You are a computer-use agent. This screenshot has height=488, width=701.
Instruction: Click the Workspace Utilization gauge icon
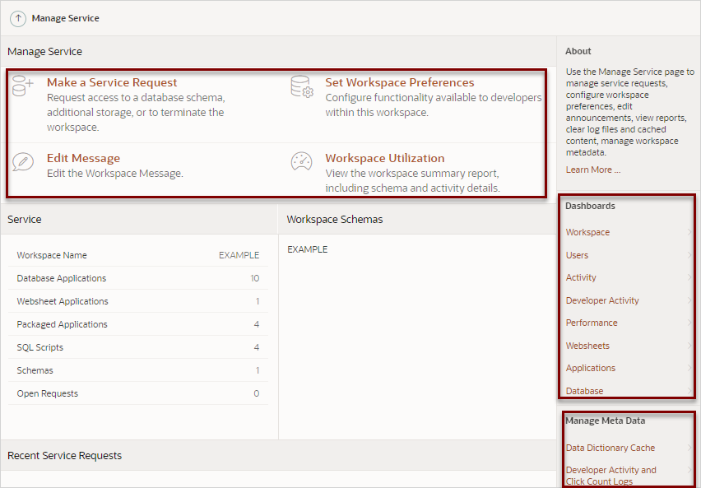pyautogui.click(x=302, y=161)
